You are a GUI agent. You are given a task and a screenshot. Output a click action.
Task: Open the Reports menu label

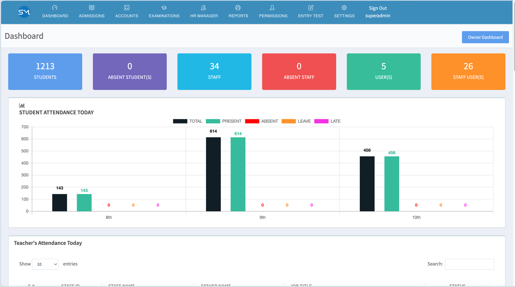[239, 16]
